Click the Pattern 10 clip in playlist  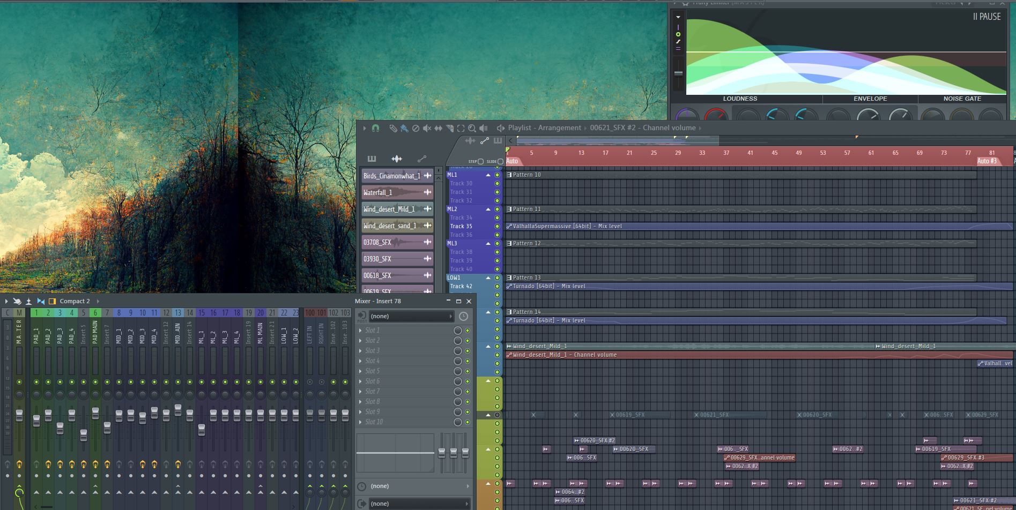click(740, 175)
